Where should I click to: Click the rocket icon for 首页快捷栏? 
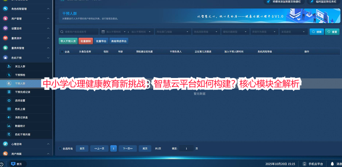click(268, 2)
